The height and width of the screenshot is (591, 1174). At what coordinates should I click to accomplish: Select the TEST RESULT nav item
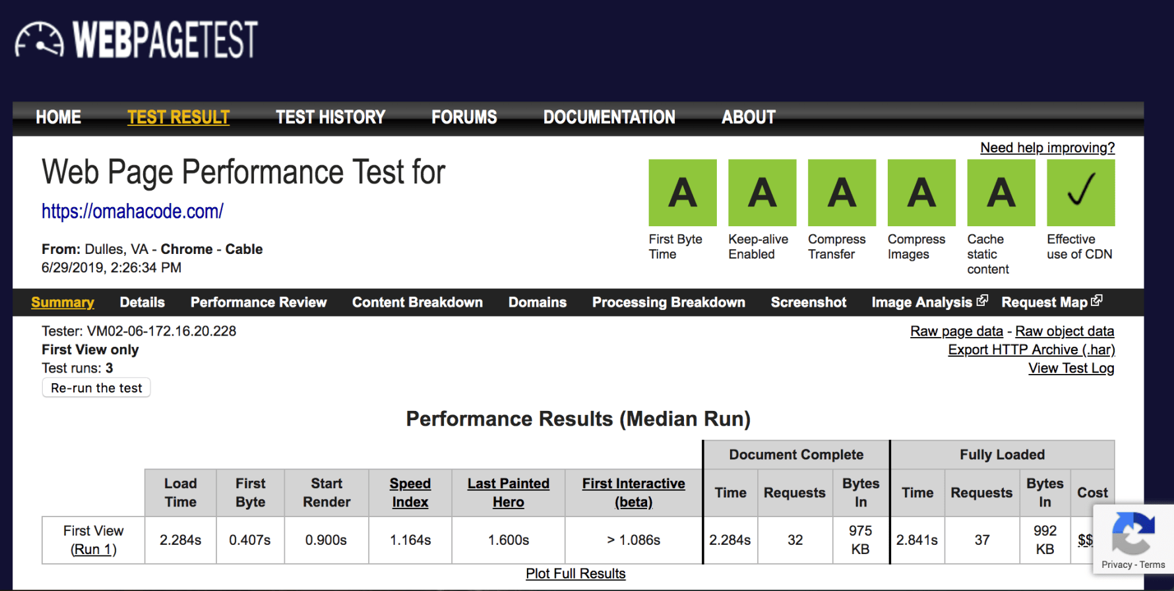[178, 117]
